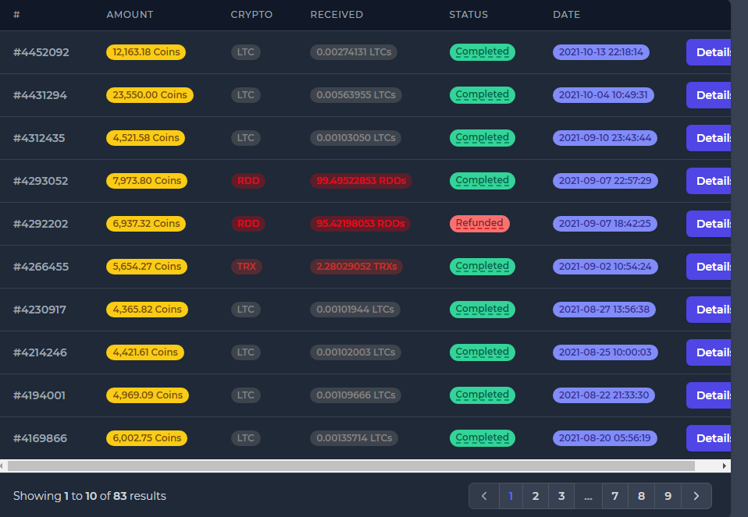Viewport: 748px width, 517px height.
Task: Click the horizontal scrollbar right arrow
Action: coord(725,466)
